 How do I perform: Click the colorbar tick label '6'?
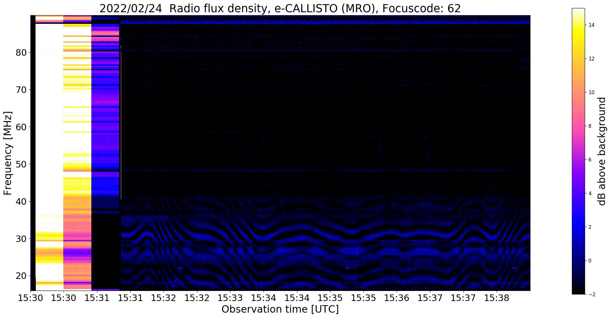590,160
